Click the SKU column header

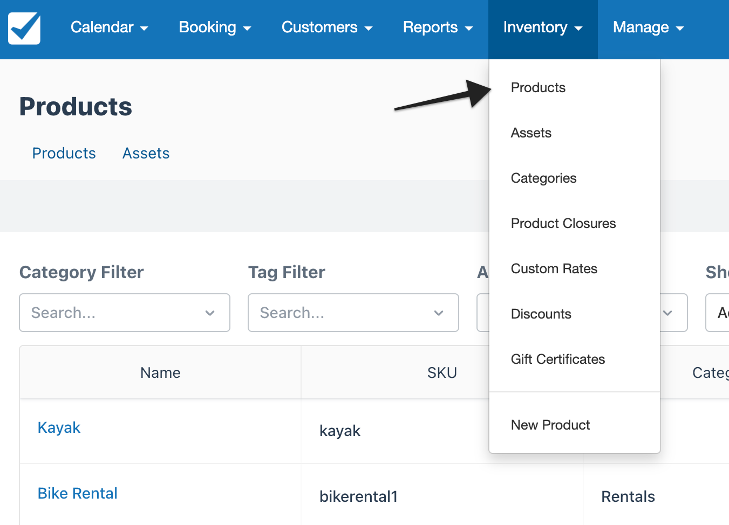442,372
